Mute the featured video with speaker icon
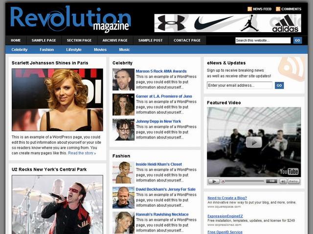The image size is (313, 234). pos(283,181)
